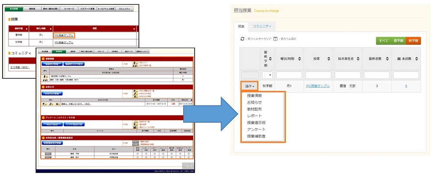Select レポート from the 操作 menu

click(254, 116)
